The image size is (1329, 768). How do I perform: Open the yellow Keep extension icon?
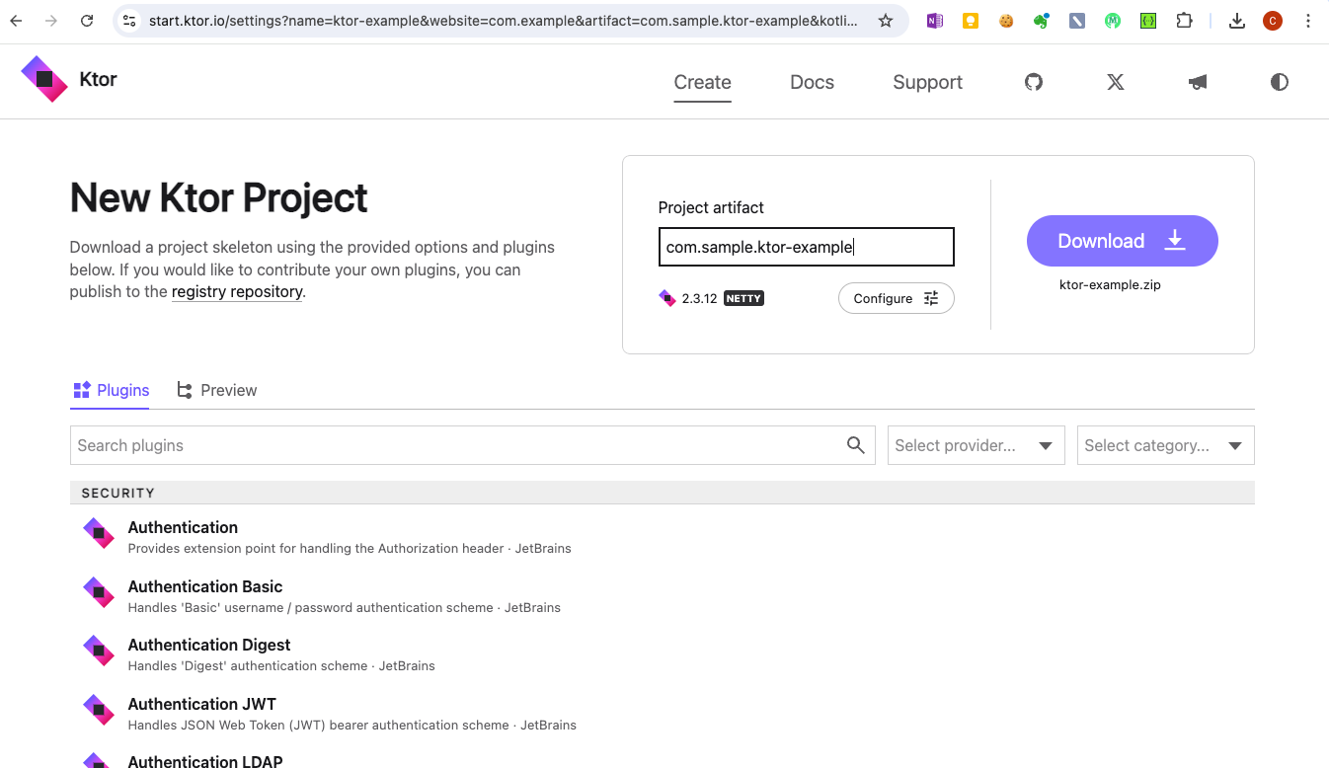tap(971, 21)
